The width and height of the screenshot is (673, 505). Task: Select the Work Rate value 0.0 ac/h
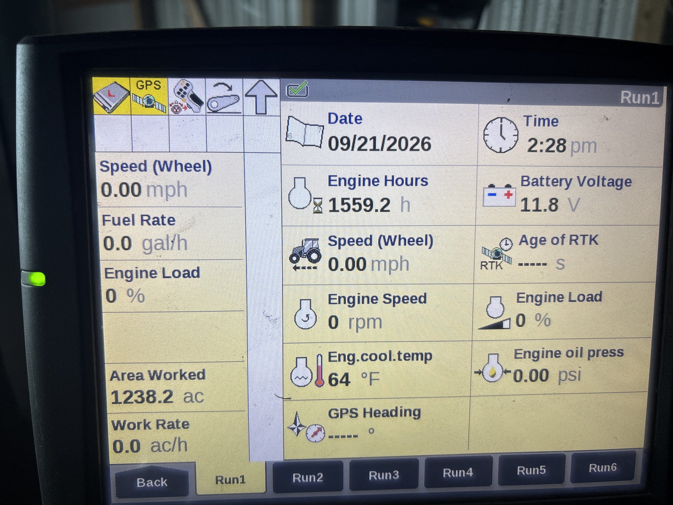click(150, 446)
